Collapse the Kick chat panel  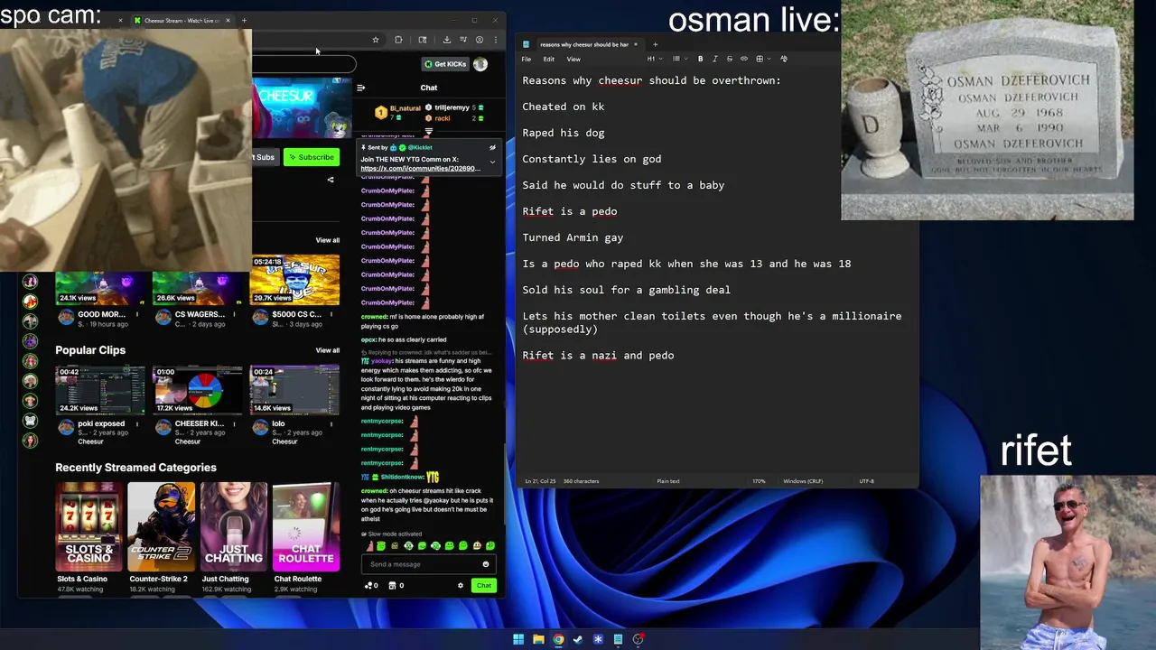pyautogui.click(x=360, y=88)
